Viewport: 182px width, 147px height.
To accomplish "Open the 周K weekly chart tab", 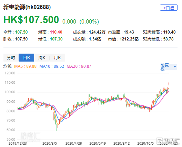I will coord(42,57).
